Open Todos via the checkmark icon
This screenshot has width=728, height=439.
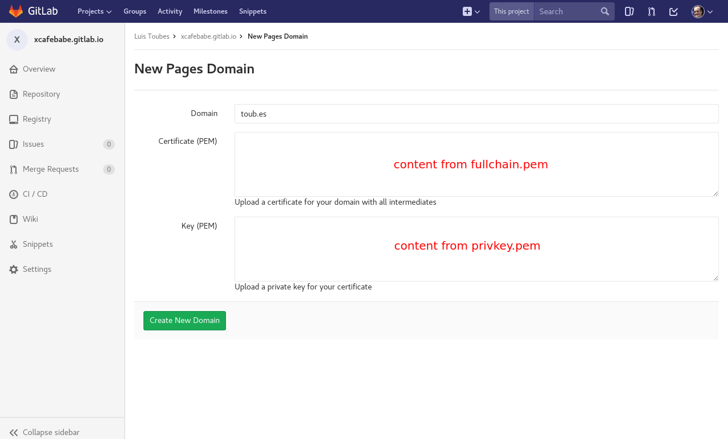pyautogui.click(x=673, y=11)
